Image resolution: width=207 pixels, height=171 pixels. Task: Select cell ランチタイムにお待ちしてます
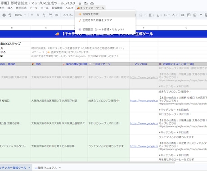[x=108, y=146]
